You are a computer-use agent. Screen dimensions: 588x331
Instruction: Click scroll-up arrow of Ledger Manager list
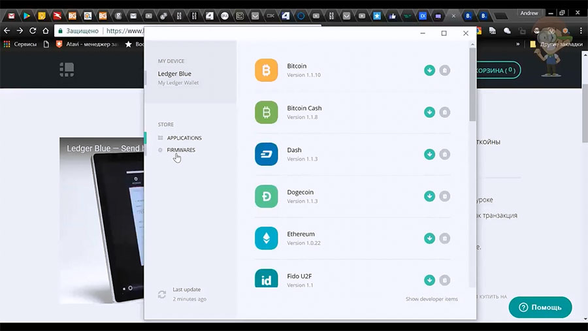(472, 44)
